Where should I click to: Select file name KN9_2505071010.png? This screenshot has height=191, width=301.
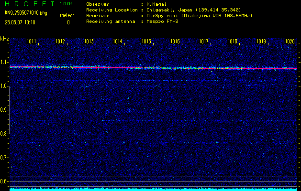(26, 13)
